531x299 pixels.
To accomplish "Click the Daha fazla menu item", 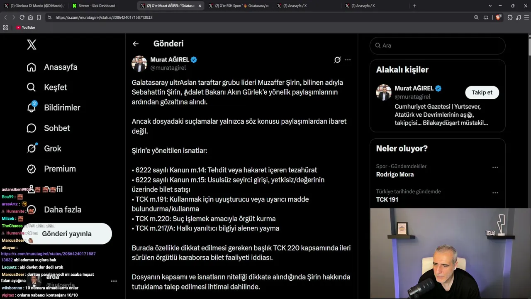I will pyautogui.click(x=54, y=210).
